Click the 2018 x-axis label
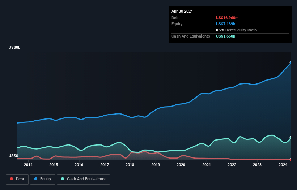This screenshot has width=297, height=190. pos(130,165)
